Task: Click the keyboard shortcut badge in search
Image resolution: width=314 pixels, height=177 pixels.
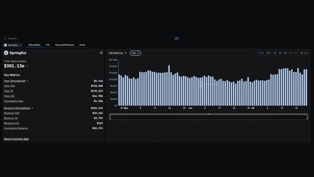Action: (176, 38)
